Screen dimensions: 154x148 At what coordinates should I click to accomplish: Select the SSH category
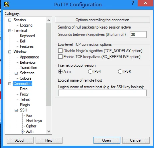pyautogui.click(x=24, y=110)
